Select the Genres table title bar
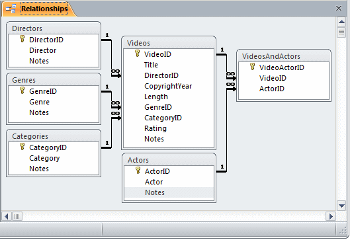 click(54, 80)
